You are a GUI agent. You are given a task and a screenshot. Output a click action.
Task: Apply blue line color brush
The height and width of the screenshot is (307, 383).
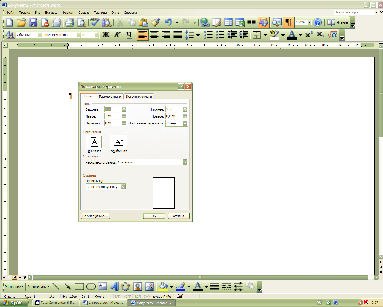pyautogui.click(x=181, y=287)
